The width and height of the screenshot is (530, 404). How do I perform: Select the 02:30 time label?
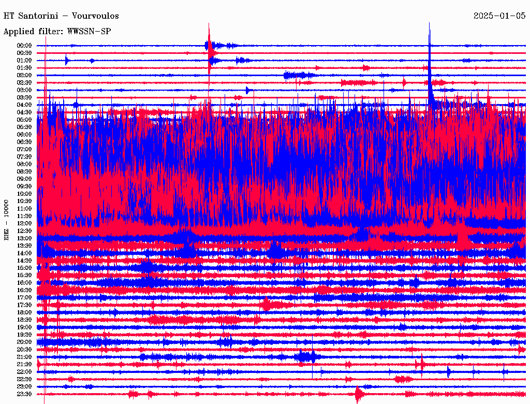point(24,83)
